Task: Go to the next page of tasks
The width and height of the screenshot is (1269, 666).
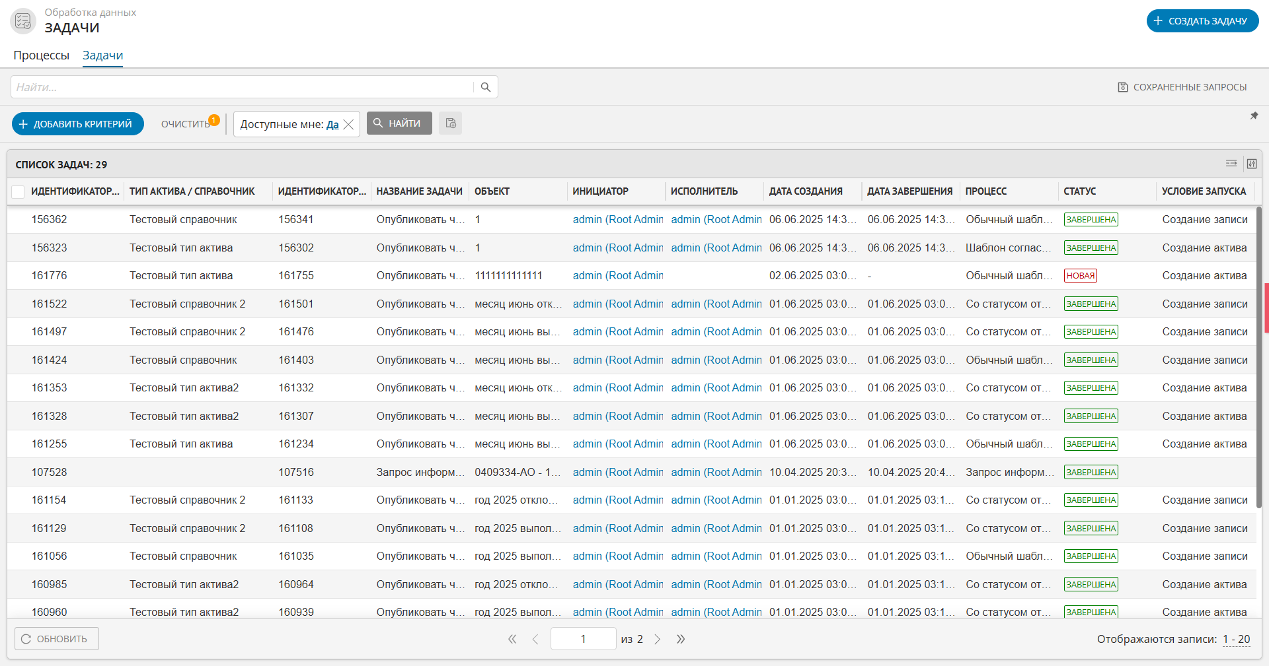Action: [658, 639]
